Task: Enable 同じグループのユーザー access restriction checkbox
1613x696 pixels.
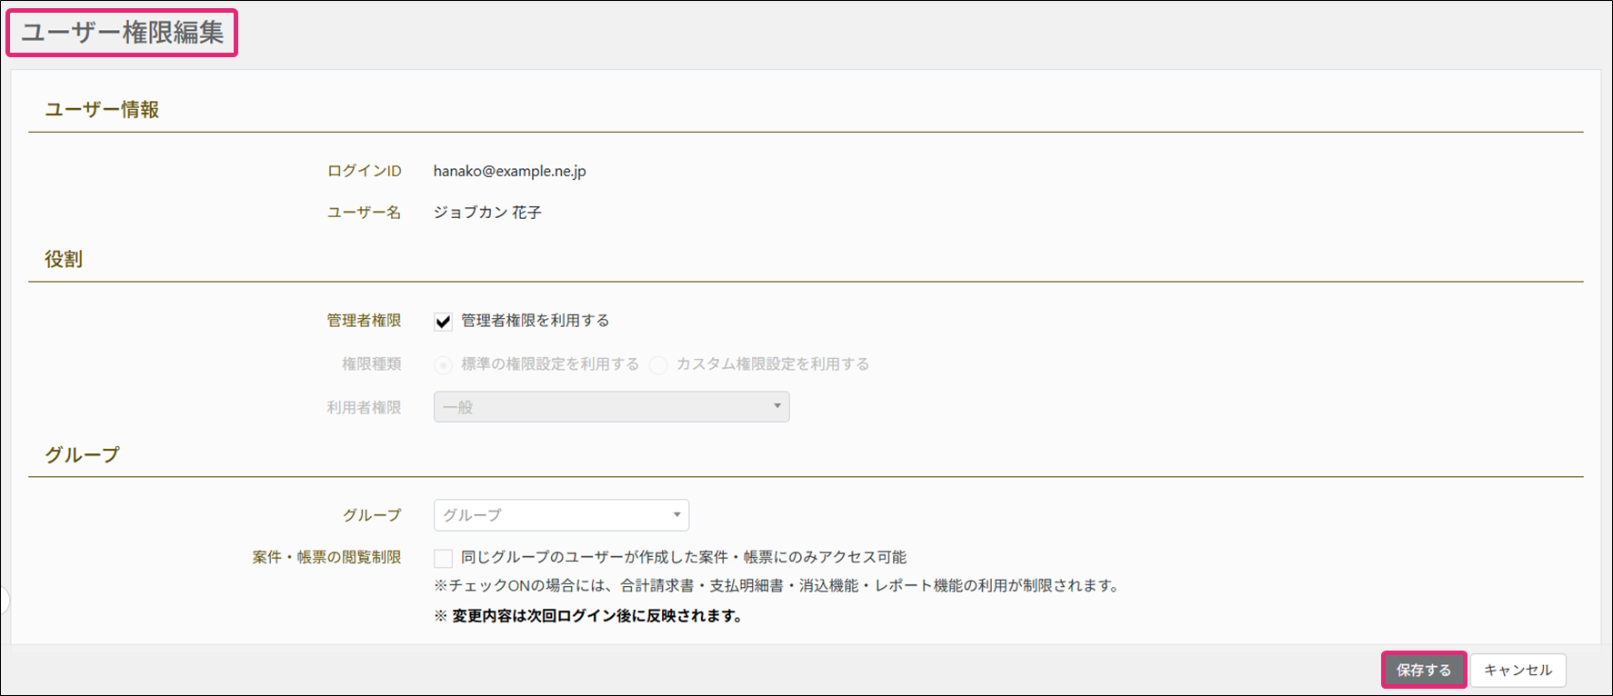Action: click(443, 558)
